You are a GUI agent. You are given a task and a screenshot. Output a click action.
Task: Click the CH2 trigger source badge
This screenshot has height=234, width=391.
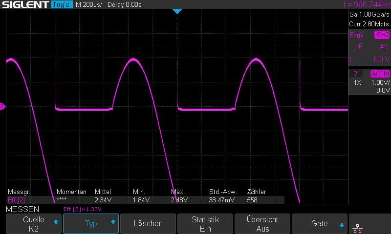tap(382, 35)
